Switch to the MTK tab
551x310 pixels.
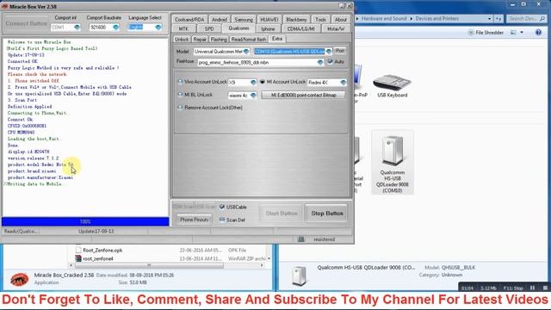[x=183, y=28]
